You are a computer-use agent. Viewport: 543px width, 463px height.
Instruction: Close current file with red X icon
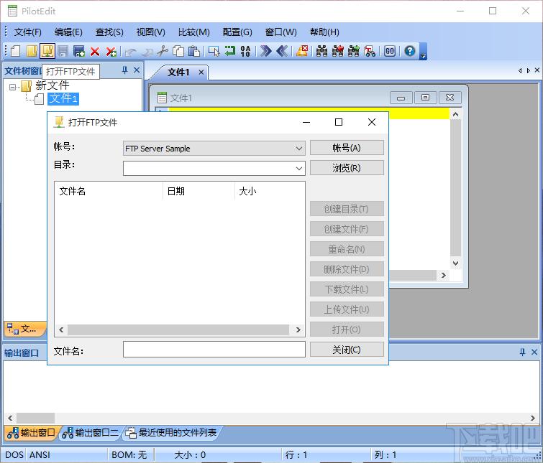pos(95,52)
